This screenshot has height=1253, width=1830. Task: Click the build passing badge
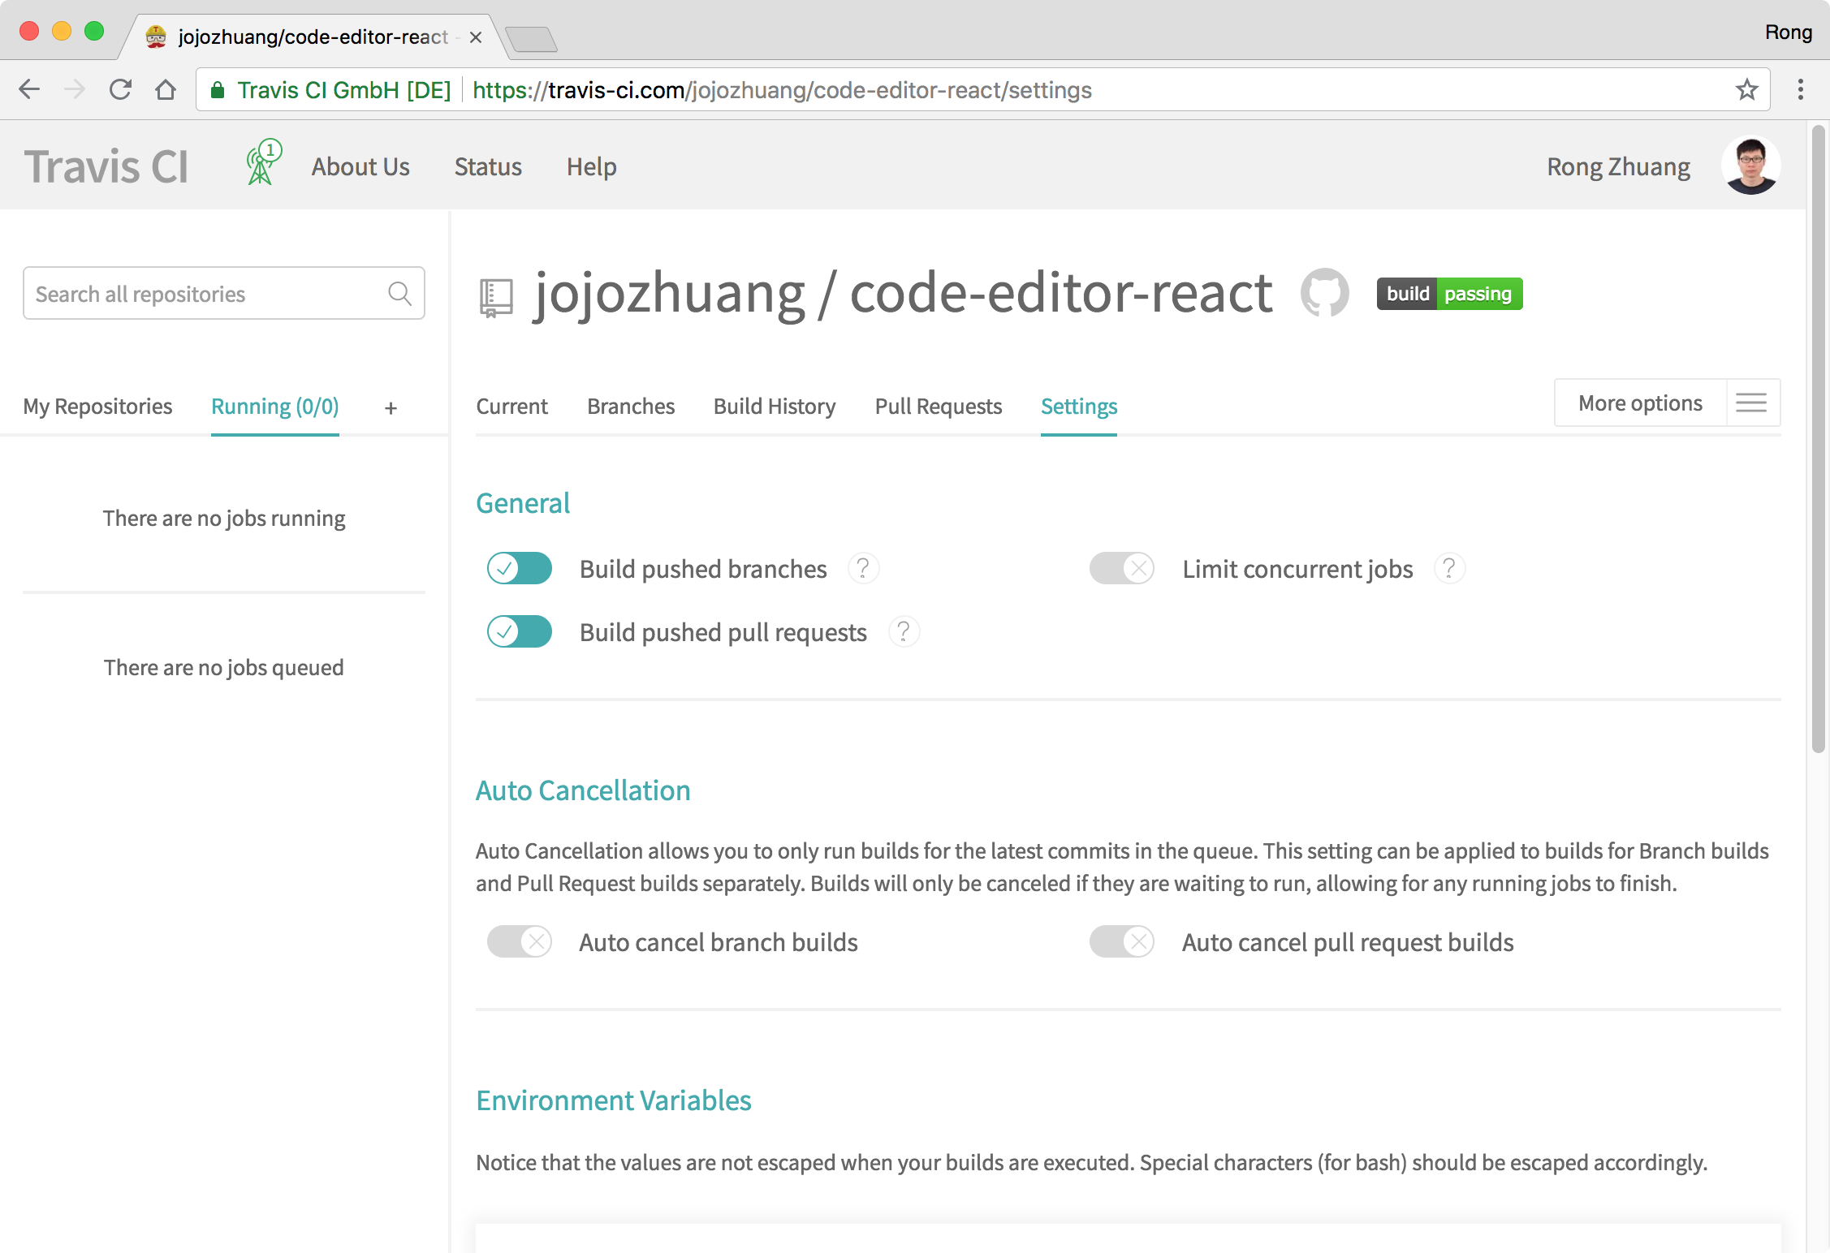pyautogui.click(x=1449, y=293)
